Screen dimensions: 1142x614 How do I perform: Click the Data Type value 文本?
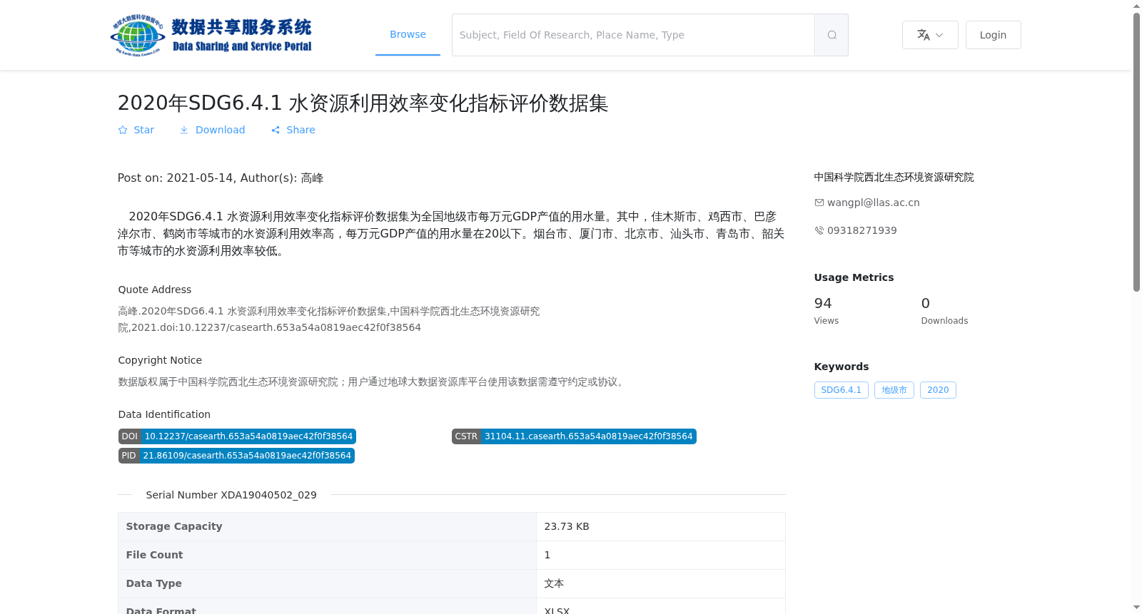[x=554, y=583]
